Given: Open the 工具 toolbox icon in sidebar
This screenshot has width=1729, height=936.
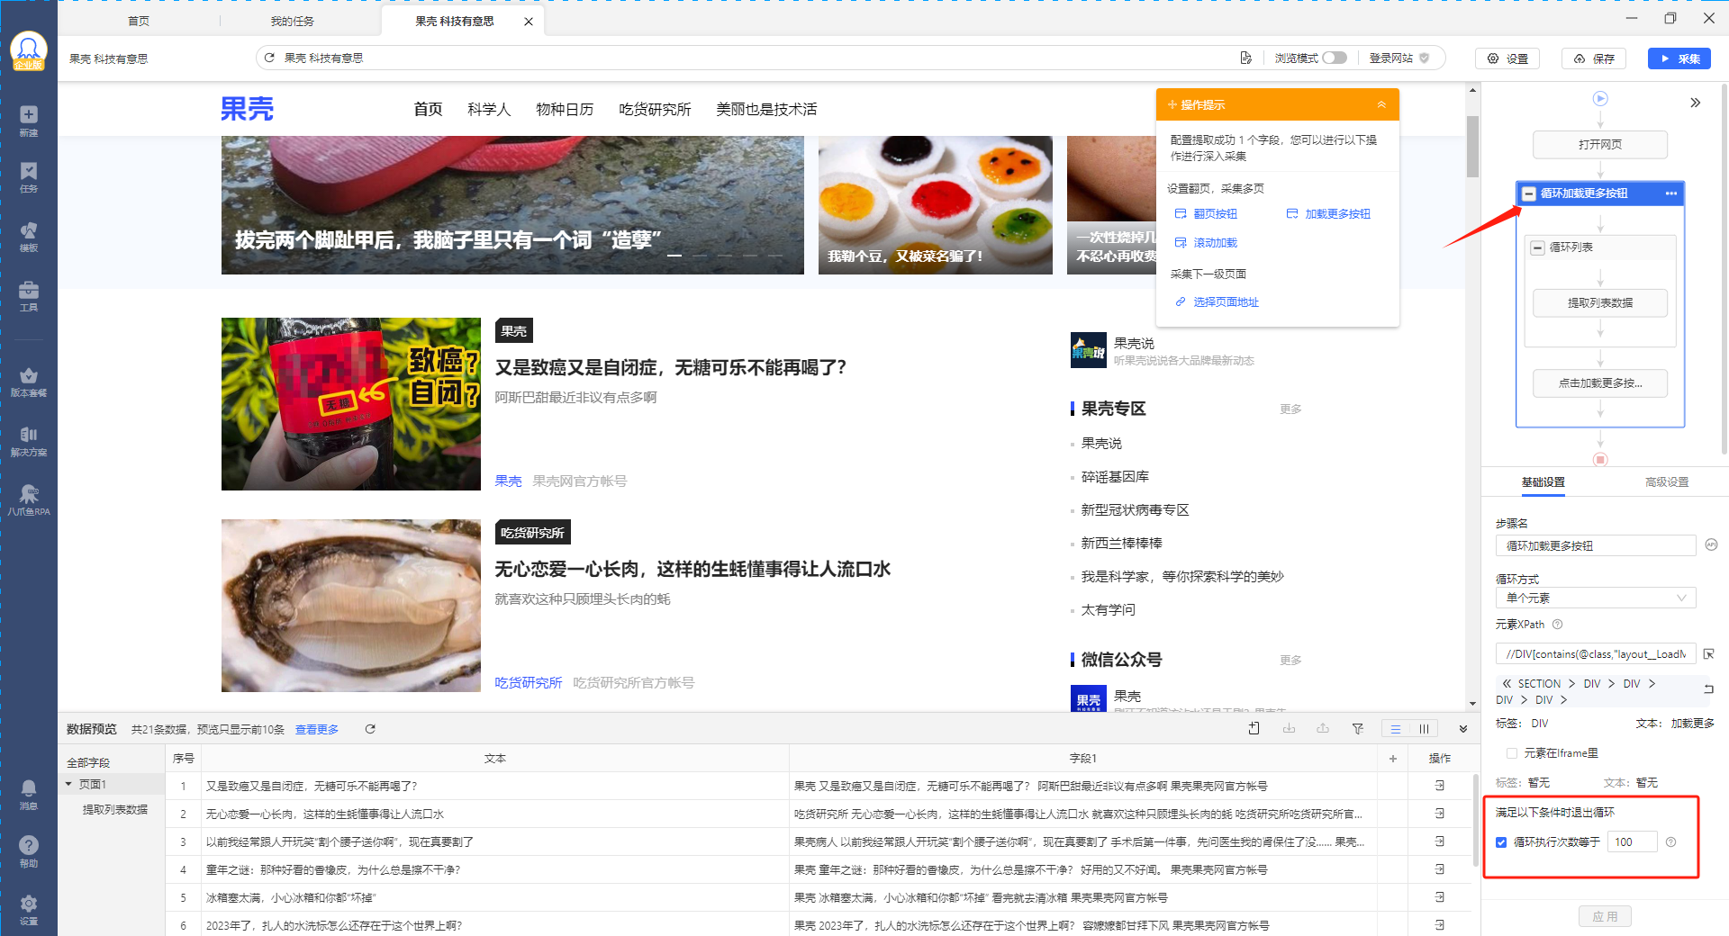Looking at the screenshot, I should (29, 290).
